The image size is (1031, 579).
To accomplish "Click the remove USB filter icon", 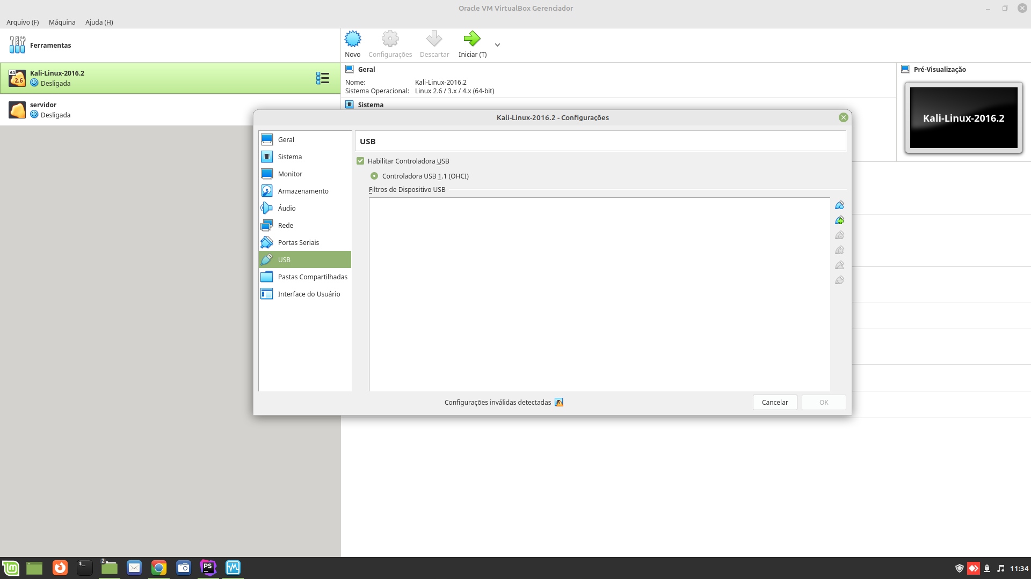I will [x=839, y=250].
